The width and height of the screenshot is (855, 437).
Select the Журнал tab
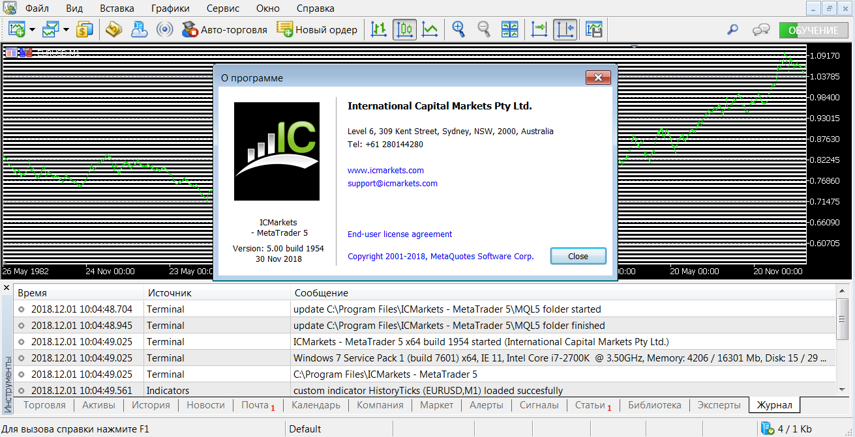(x=774, y=405)
